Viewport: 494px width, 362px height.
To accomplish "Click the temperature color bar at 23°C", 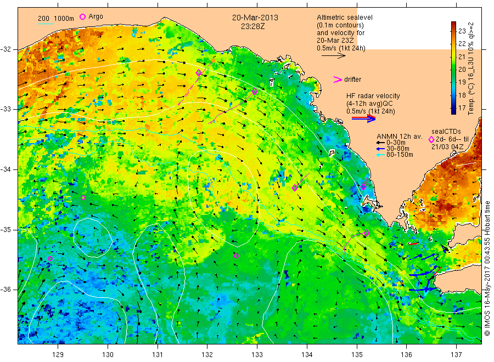I will (454, 31).
